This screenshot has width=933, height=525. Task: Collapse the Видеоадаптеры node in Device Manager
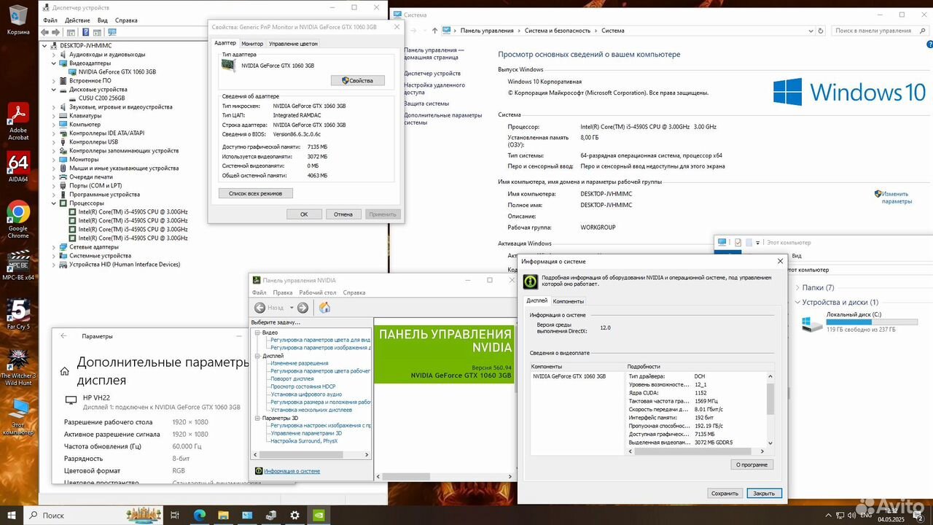click(x=54, y=63)
